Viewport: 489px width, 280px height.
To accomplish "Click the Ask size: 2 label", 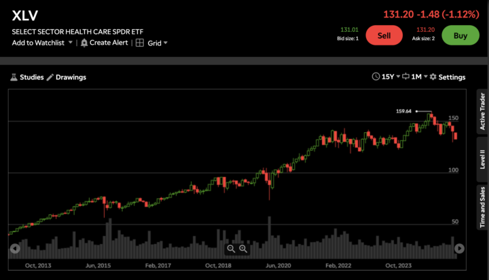I will click(423, 39).
